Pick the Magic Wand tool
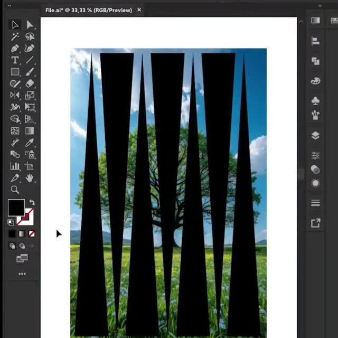The image size is (338, 338). pos(15,36)
